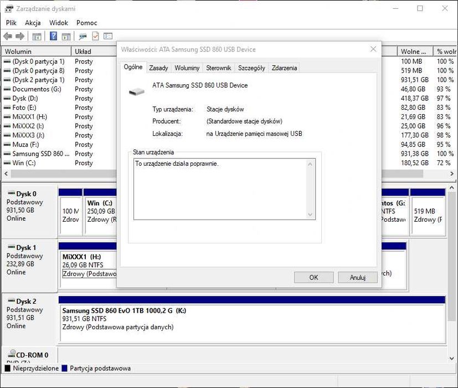Select the Win (C:) 250,09 GB partition block
Image resolution: width=458 pixels, height=388 pixels.
point(100,211)
